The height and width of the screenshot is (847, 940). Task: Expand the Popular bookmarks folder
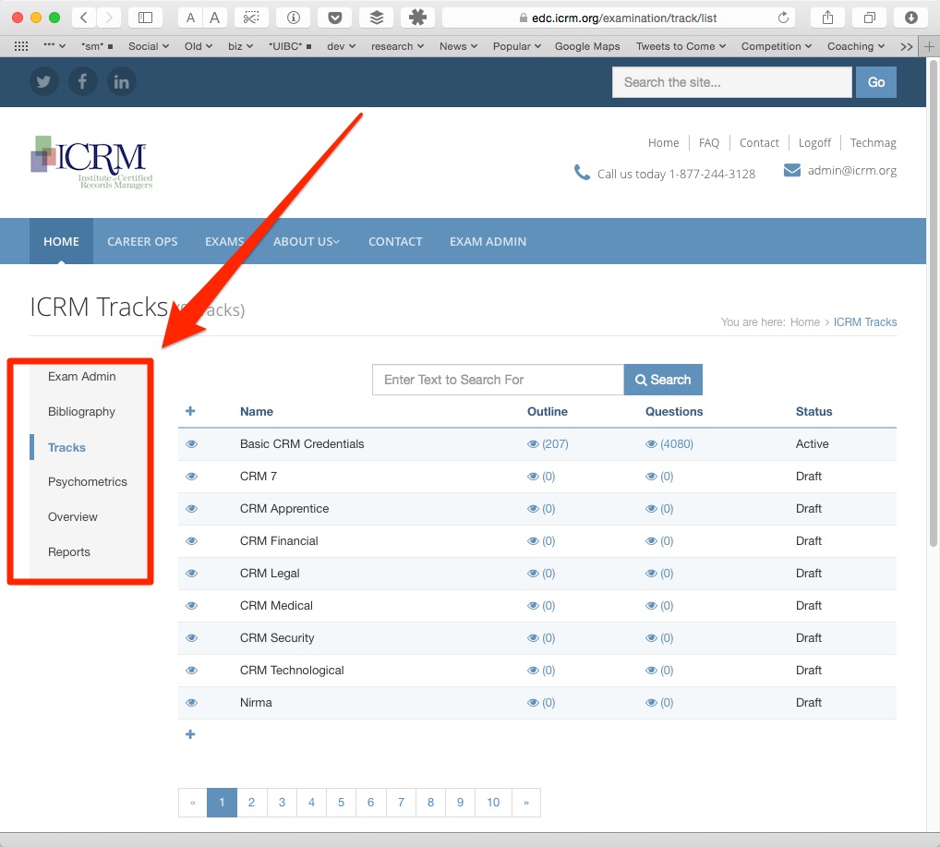pyautogui.click(x=517, y=46)
